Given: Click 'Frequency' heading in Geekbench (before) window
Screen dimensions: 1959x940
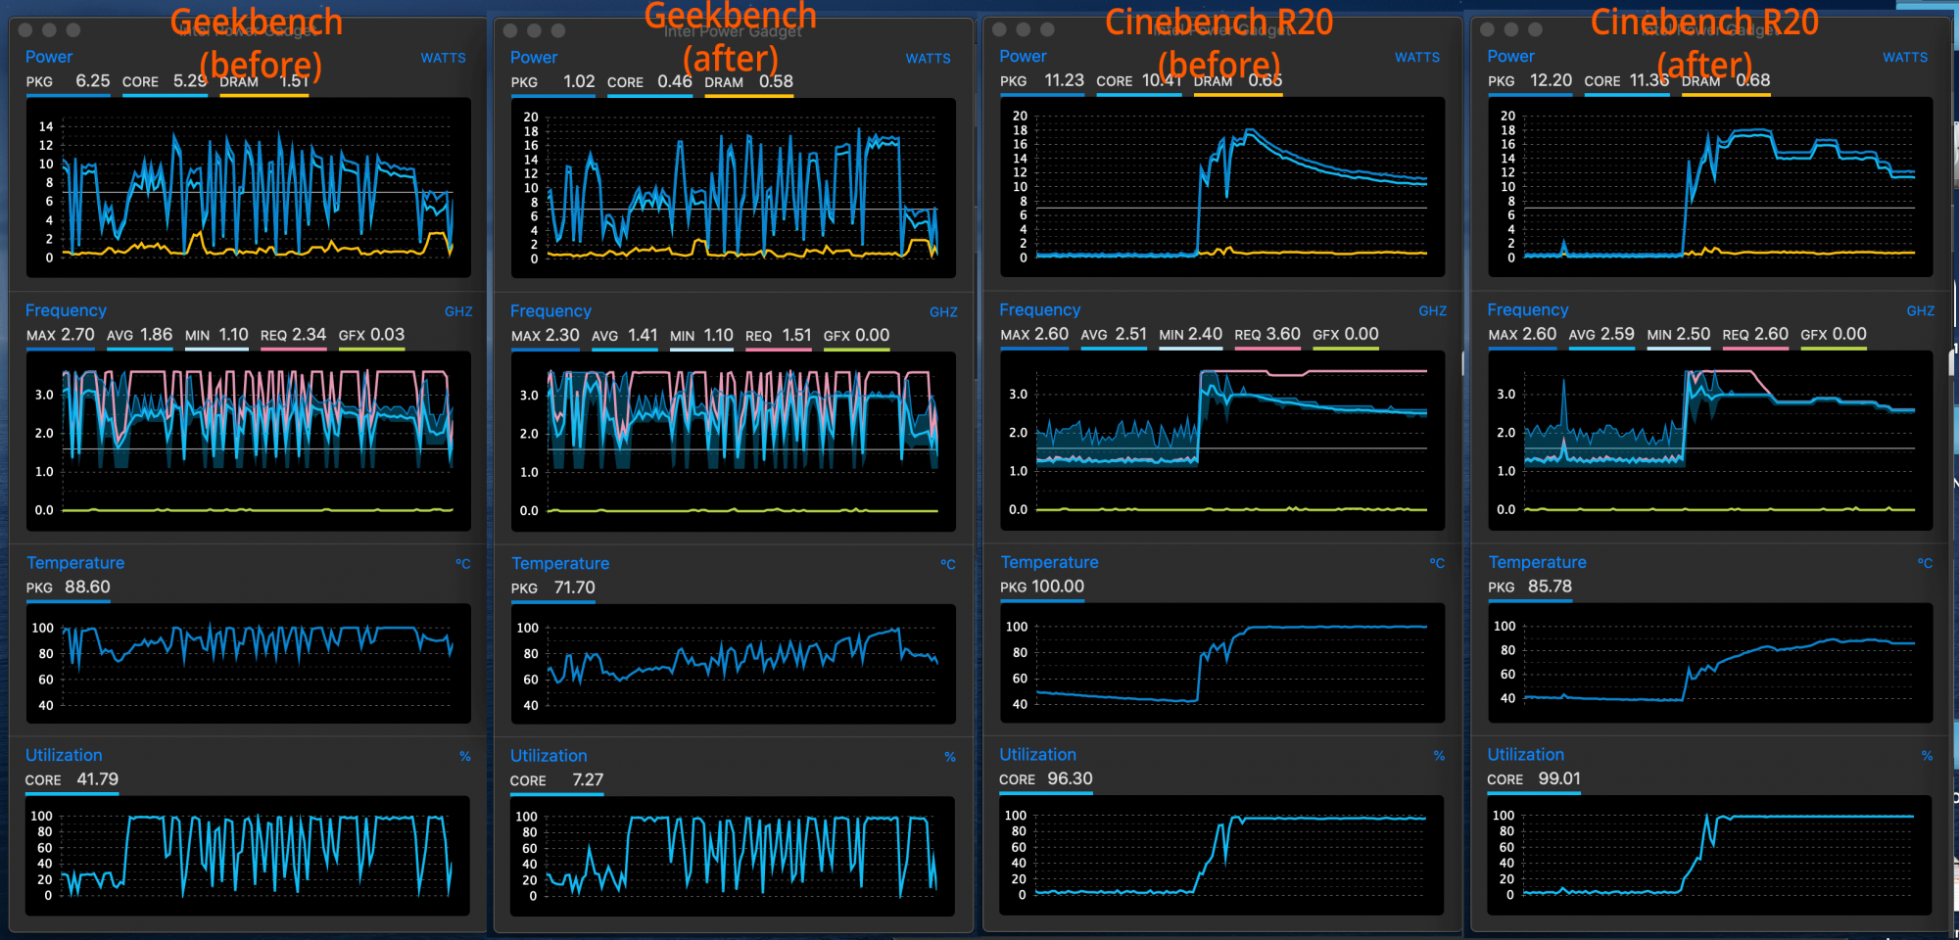Looking at the screenshot, I should pos(66,310).
